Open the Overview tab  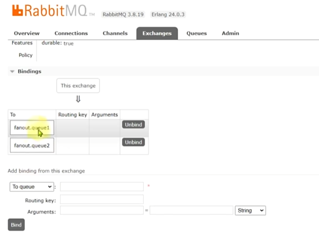(26, 33)
